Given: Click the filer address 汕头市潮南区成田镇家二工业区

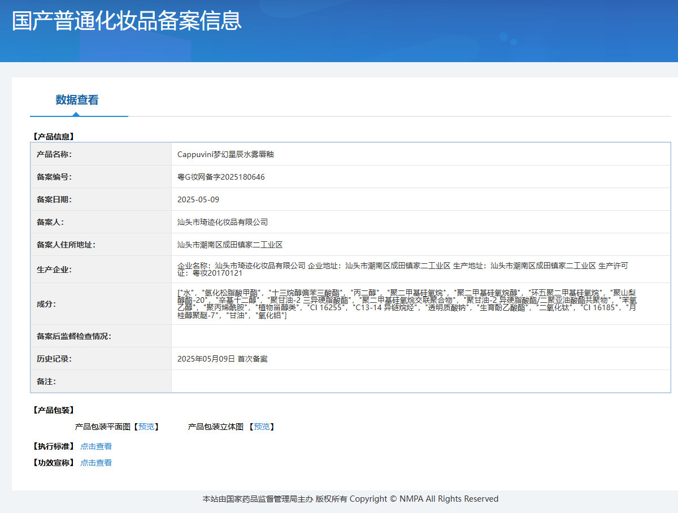Looking at the screenshot, I should point(230,245).
